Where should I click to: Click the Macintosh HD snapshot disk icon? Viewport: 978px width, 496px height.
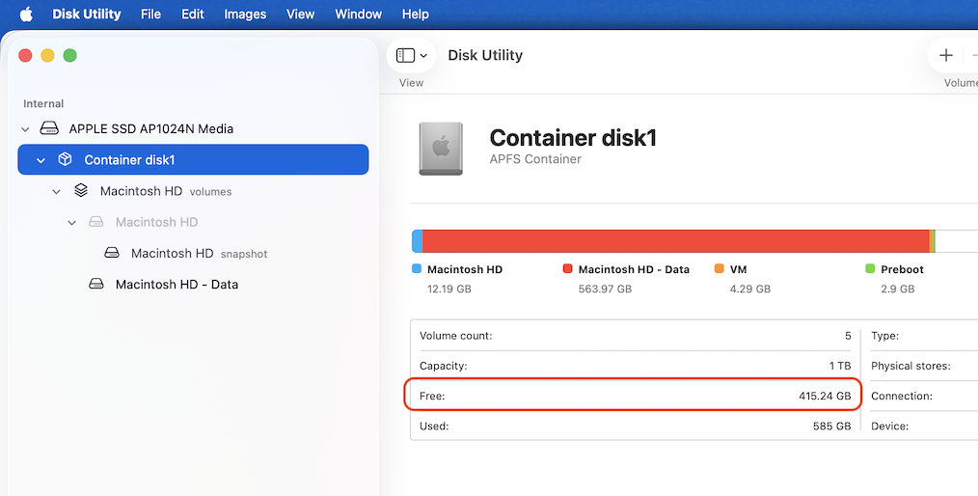112,253
